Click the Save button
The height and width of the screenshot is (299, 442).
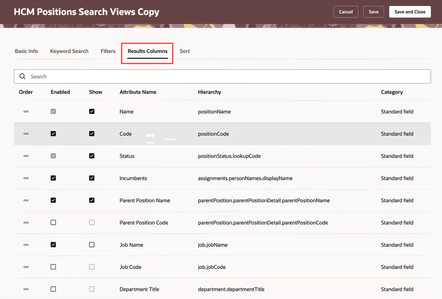click(374, 12)
